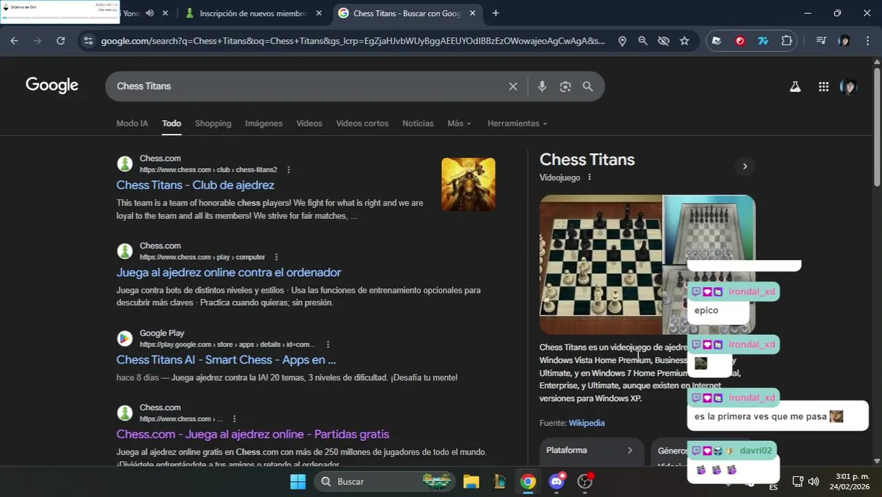Viewport: 882px width, 497px height.
Task: Open Juega al ajedrez online contra el ordenador
Action: pyautogui.click(x=228, y=272)
